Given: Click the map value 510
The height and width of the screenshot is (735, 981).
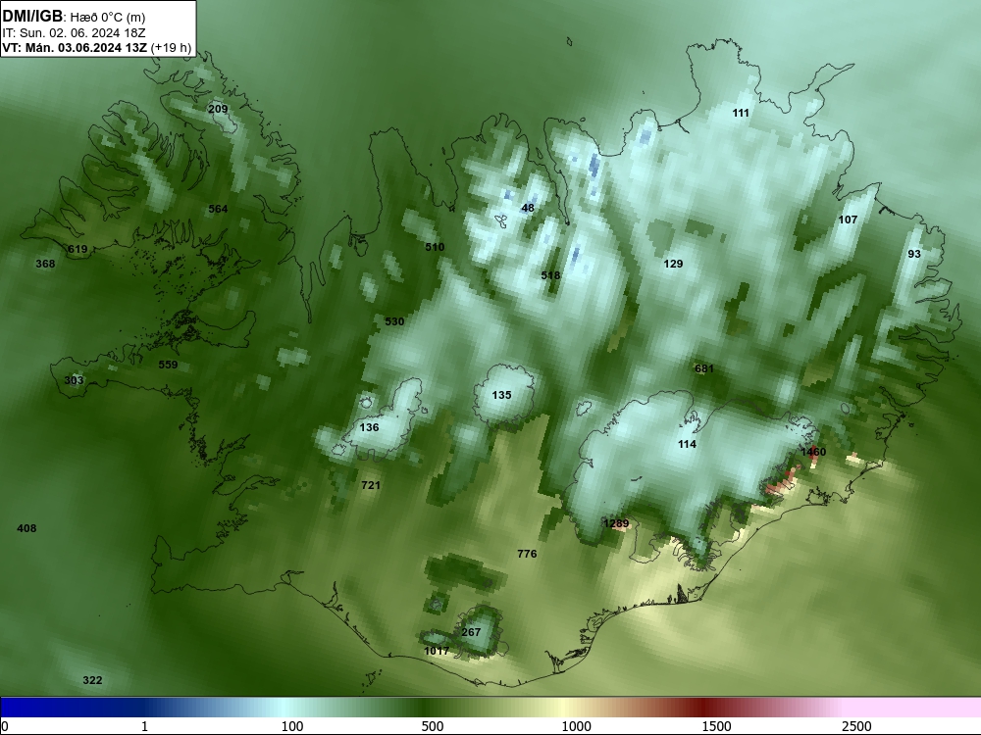Looking at the screenshot, I should point(435,247).
